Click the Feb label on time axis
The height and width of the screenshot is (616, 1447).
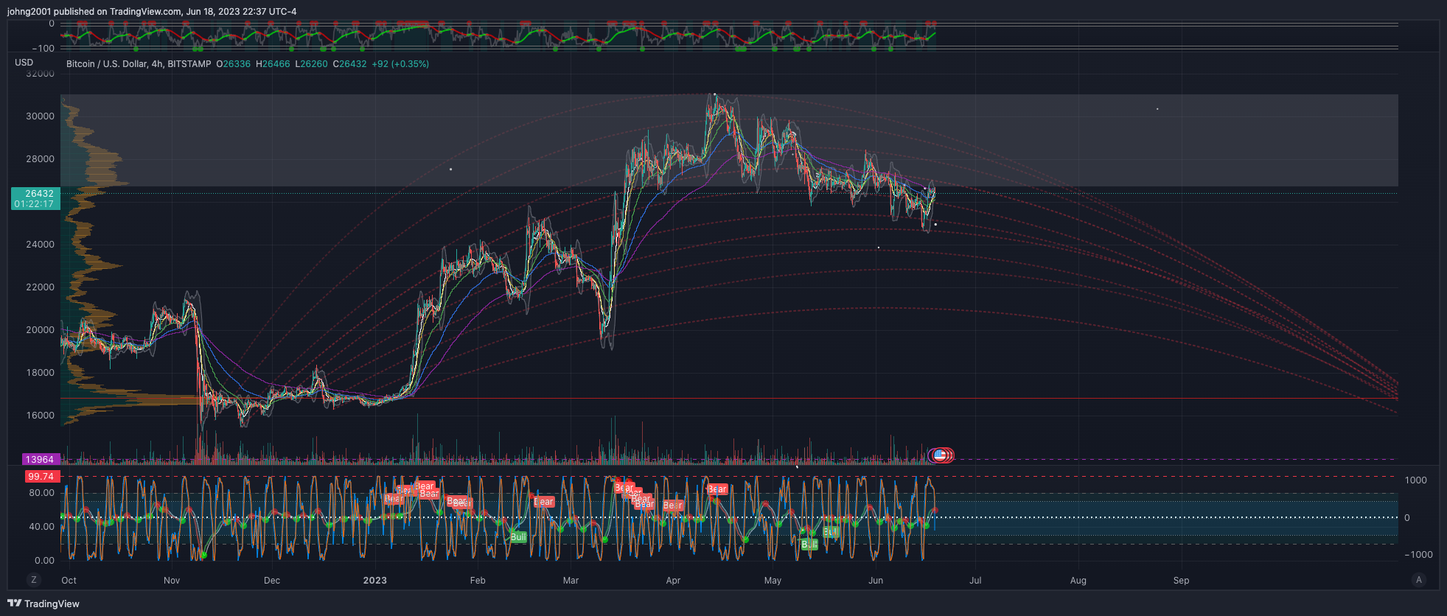[478, 581]
